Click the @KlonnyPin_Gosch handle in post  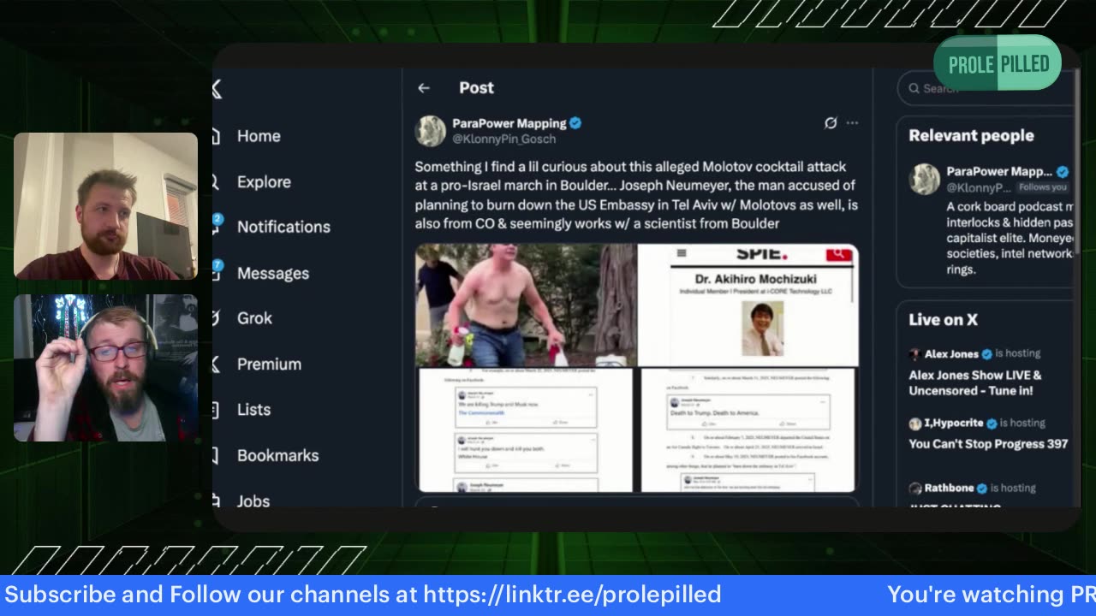coord(503,139)
